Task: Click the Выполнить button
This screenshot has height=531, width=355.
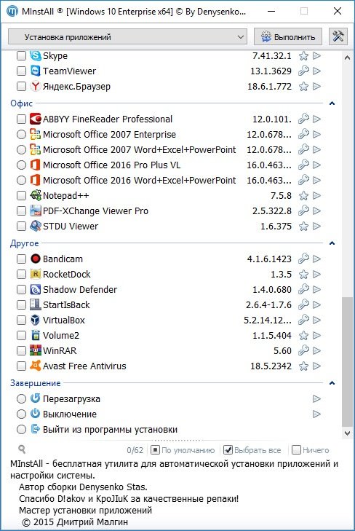Action: [x=288, y=36]
